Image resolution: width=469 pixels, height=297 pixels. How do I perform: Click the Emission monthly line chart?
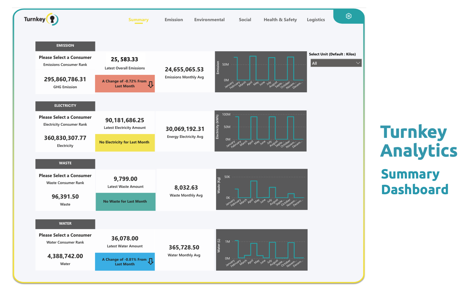[x=261, y=72]
